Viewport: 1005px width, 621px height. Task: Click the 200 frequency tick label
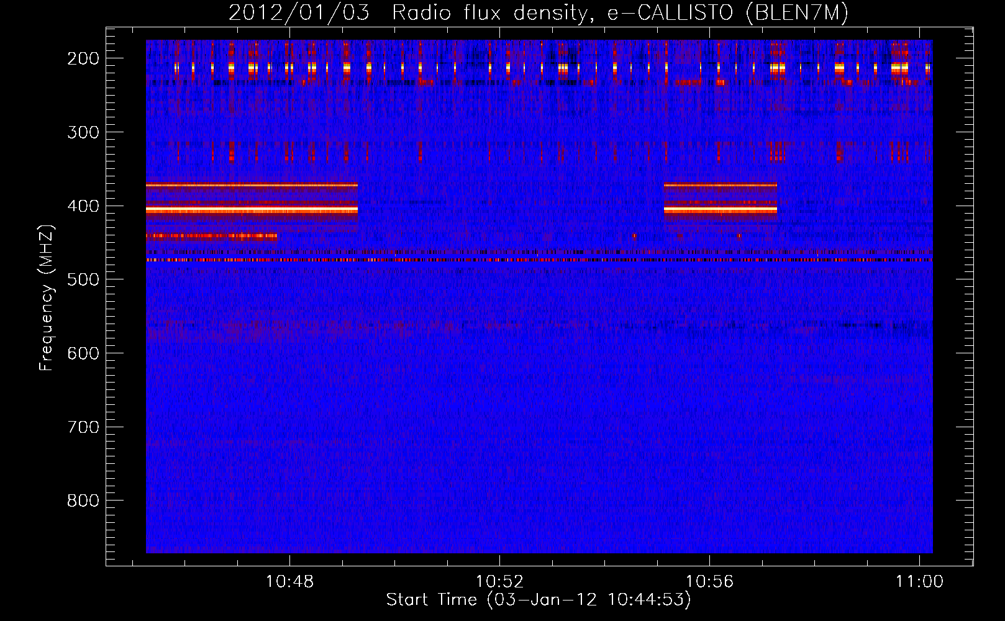click(x=83, y=58)
